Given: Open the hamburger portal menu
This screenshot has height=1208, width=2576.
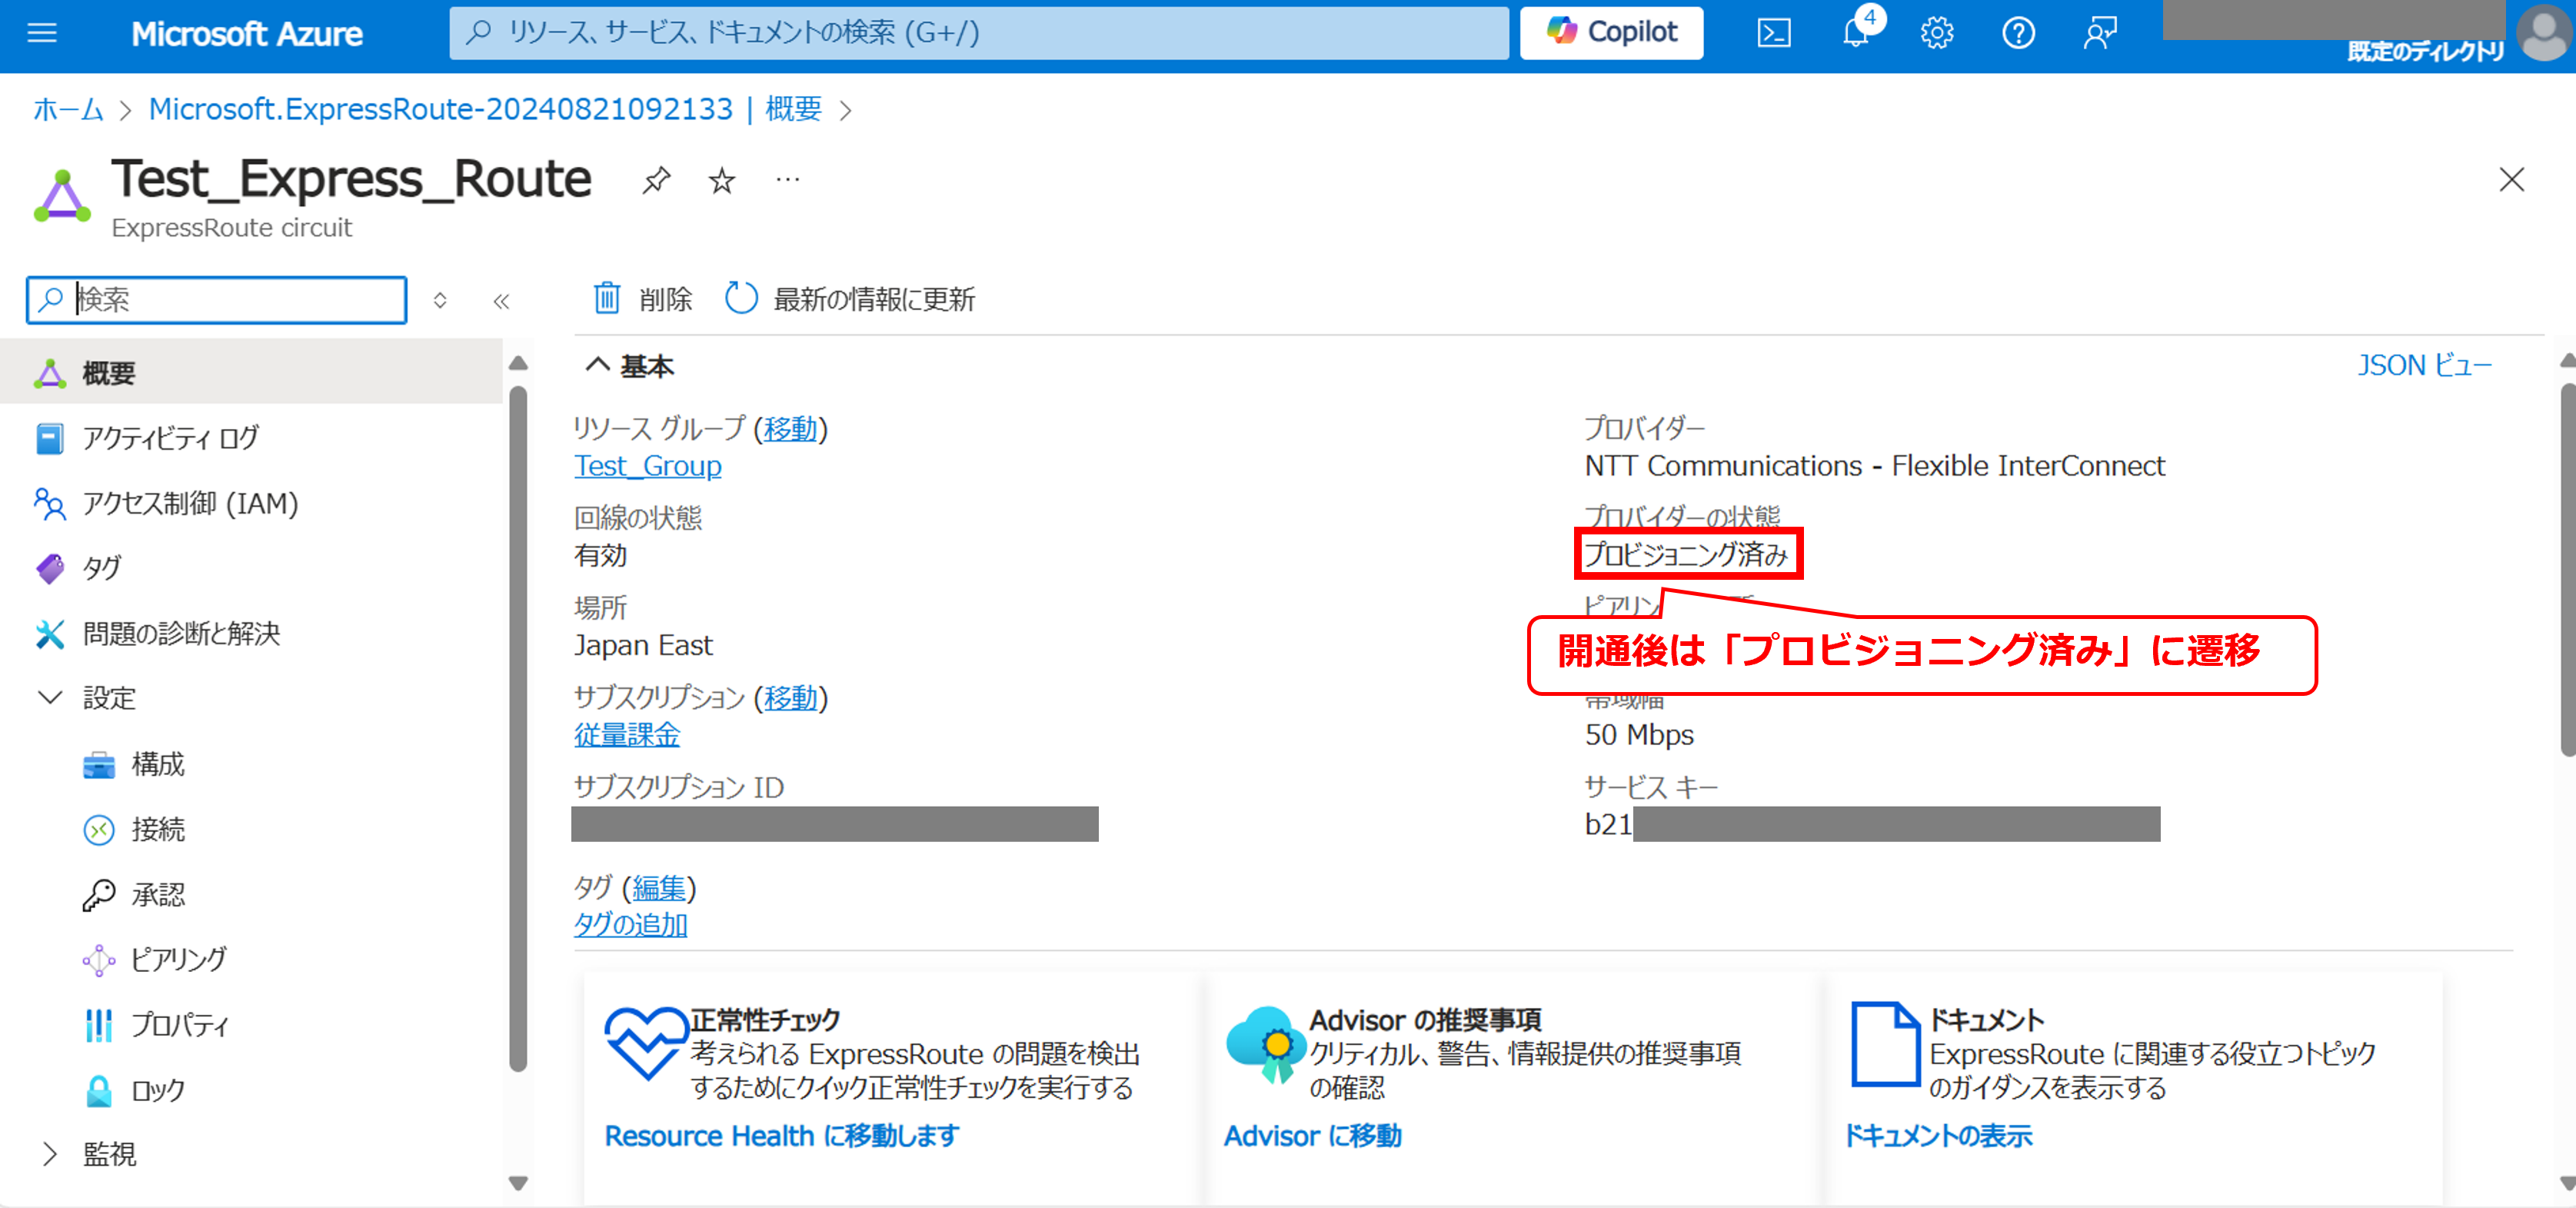Looking at the screenshot, I should 42,33.
